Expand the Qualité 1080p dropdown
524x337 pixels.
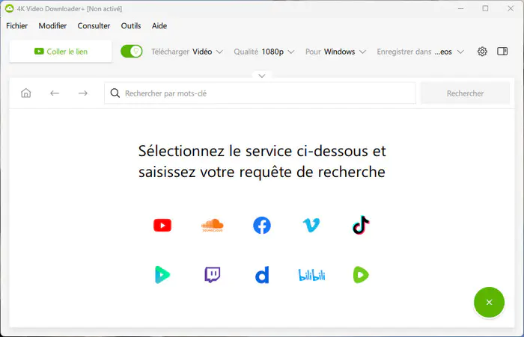[264, 52]
